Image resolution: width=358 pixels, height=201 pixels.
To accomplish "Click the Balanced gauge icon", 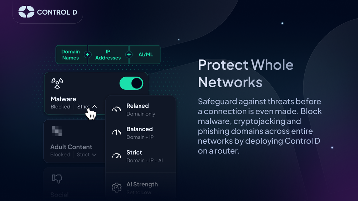I will coord(117,132).
